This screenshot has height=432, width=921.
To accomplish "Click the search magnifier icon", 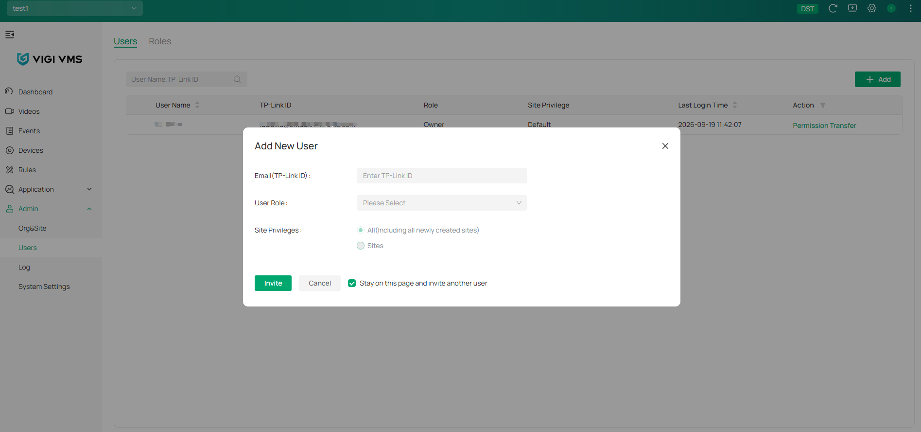I will point(237,79).
